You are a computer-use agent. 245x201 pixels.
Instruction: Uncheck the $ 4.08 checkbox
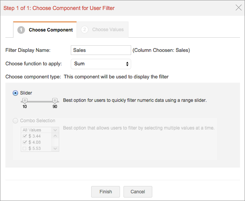tap(25, 142)
